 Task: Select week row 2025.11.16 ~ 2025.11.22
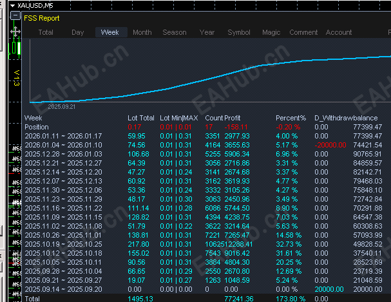click(x=63, y=208)
